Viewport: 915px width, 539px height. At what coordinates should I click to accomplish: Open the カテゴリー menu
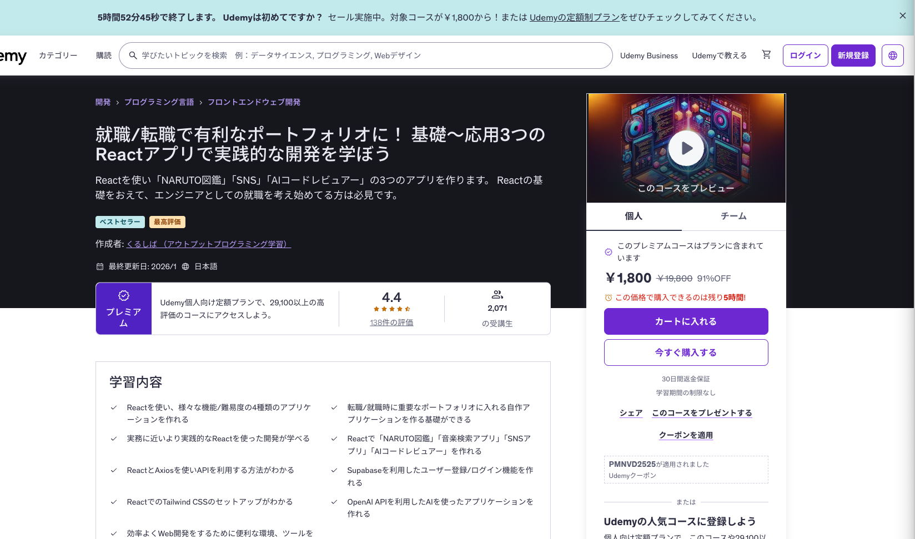[x=58, y=56]
